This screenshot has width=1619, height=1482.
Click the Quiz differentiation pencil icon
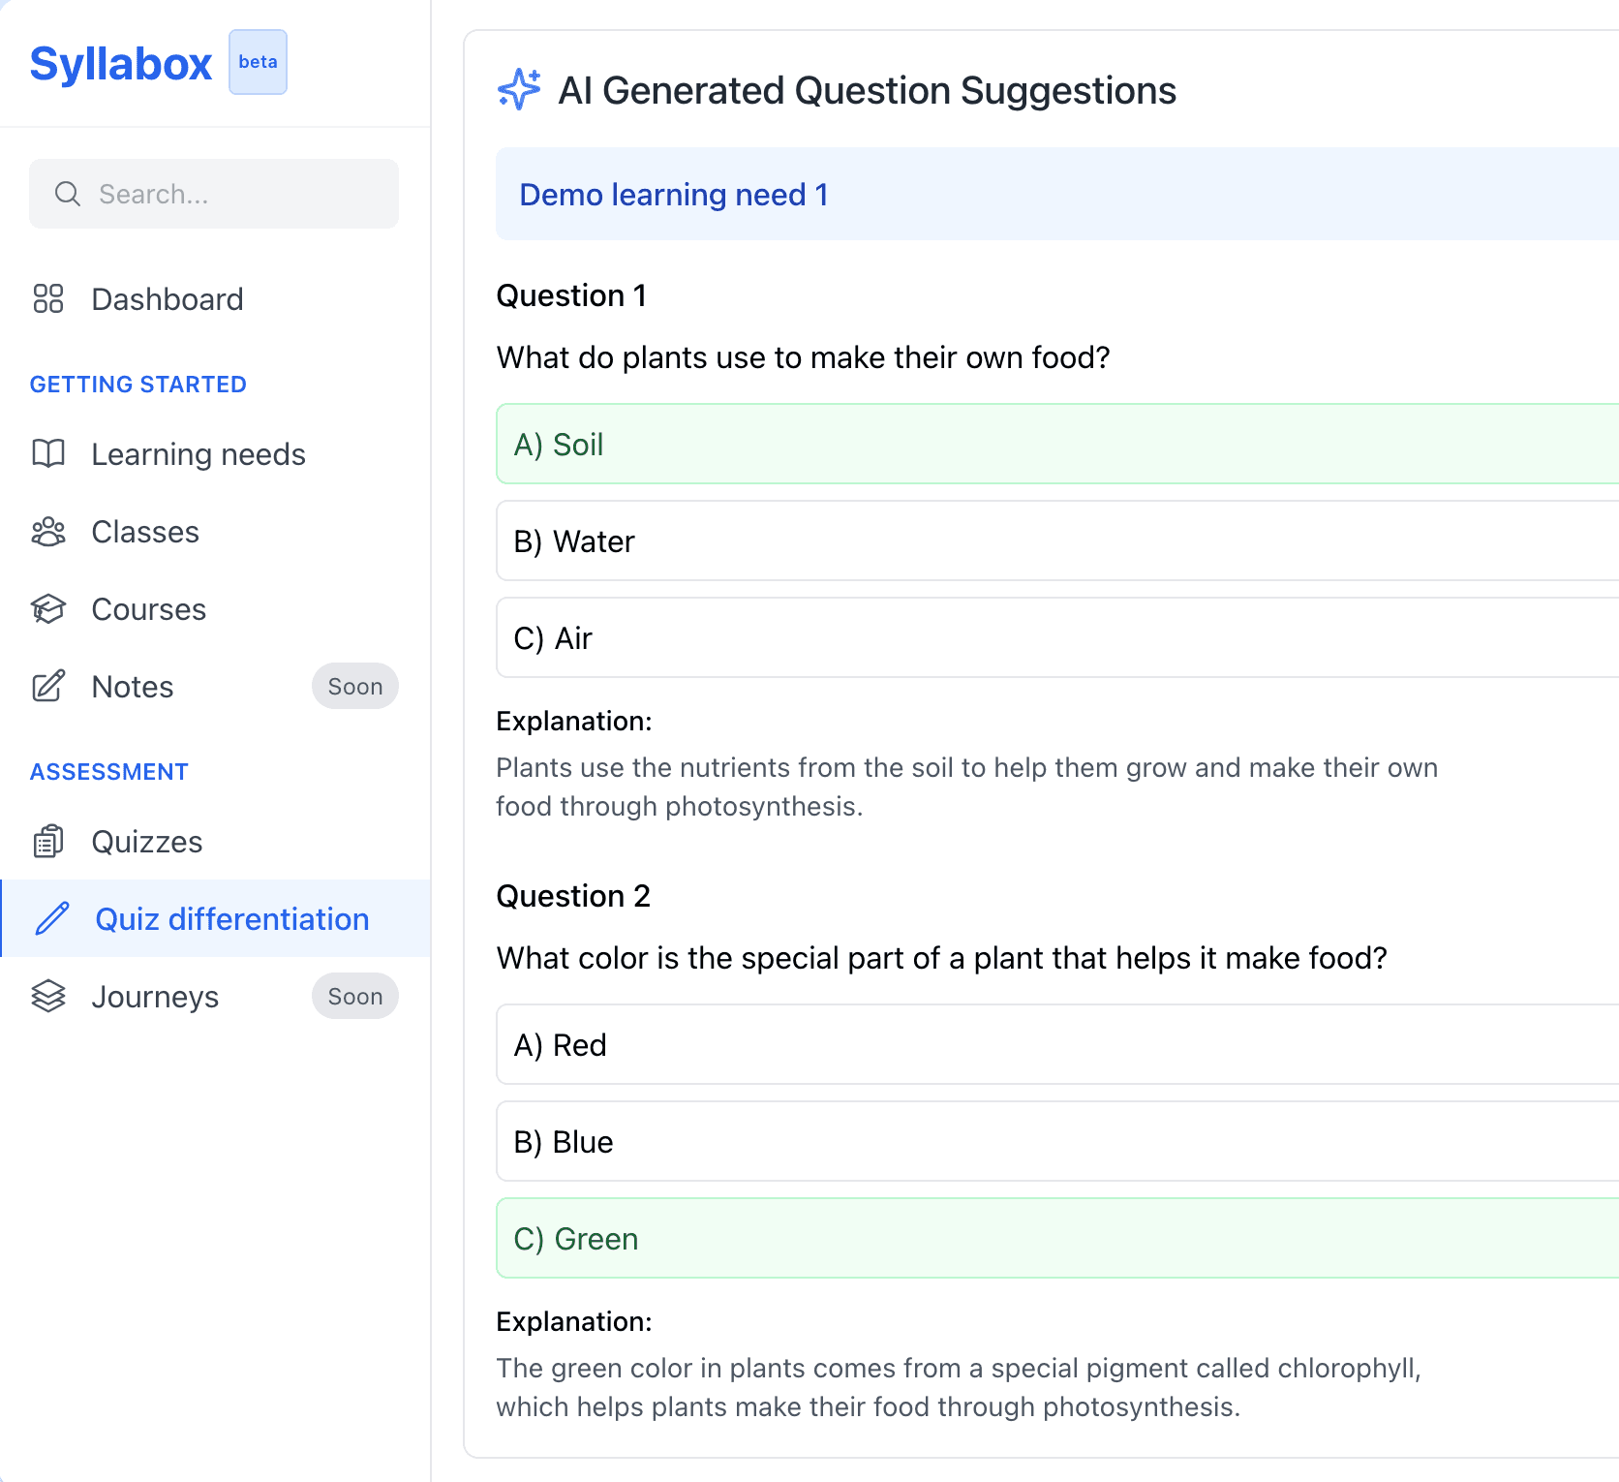pyautogui.click(x=52, y=918)
